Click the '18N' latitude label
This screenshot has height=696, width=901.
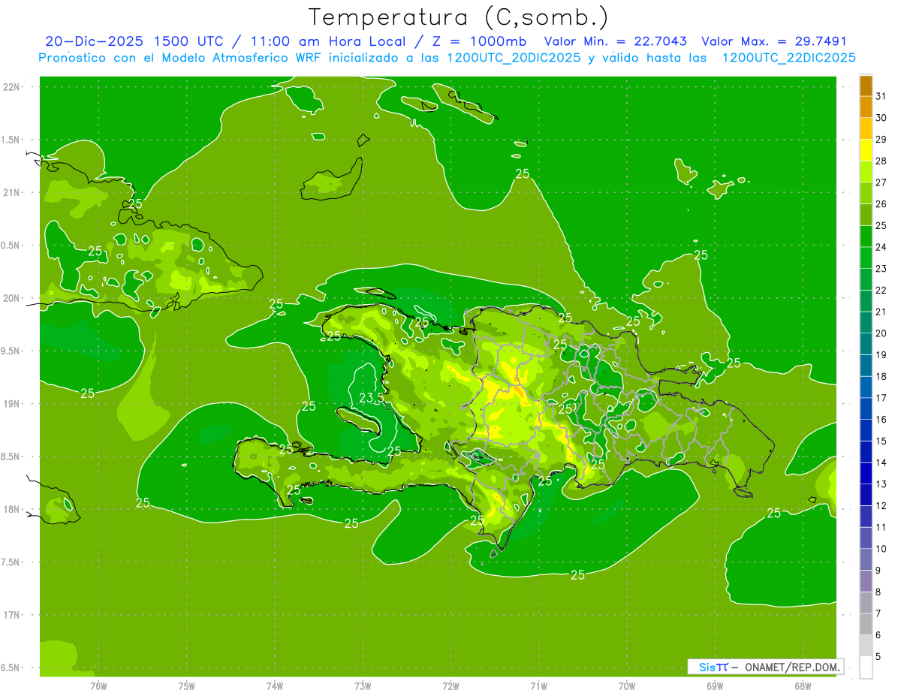click(11, 509)
